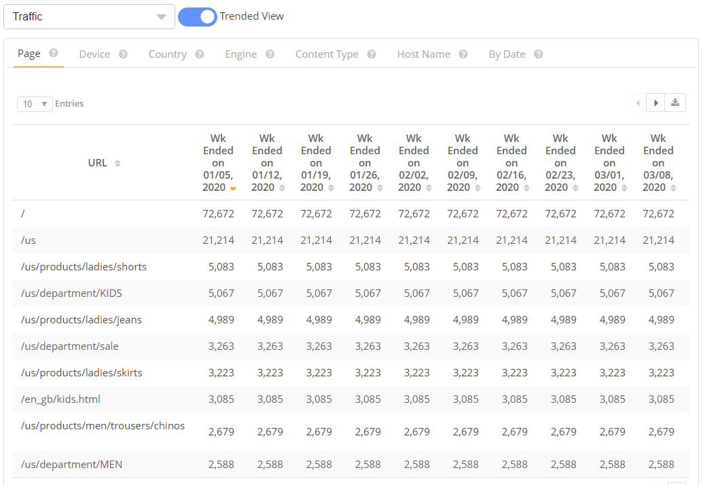Sort by week ended 02/09, 2020
Image resolution: width=703 pixels, height=485 pixels.
[x=477, y=188]
